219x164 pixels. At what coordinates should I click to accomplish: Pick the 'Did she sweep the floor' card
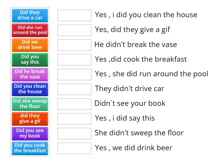click(30, 104)
